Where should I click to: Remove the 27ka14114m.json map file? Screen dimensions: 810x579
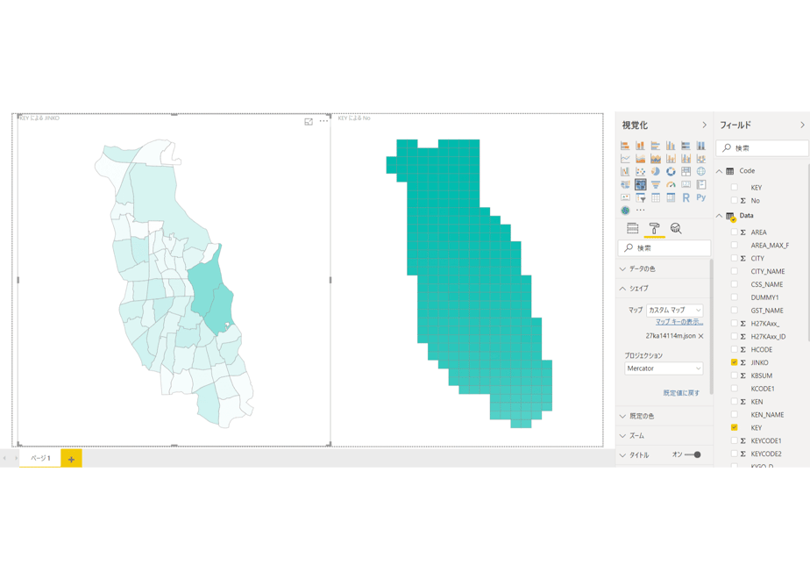pos(701,336)
